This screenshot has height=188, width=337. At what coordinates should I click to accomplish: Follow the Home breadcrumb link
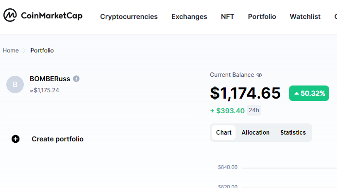(x=11, y=51)
